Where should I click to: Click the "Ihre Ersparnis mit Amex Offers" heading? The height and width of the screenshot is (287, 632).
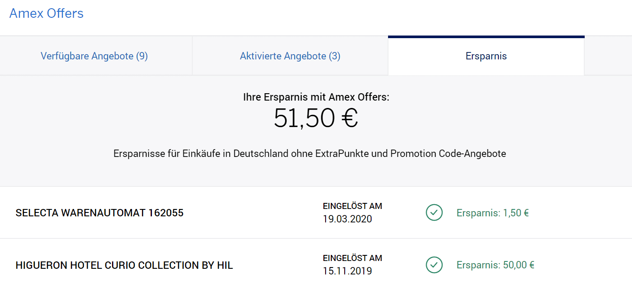[x=316, y=97]
